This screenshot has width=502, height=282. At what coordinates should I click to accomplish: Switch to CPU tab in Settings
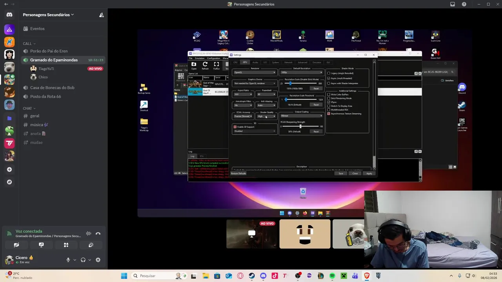click(x=235, y=62)
